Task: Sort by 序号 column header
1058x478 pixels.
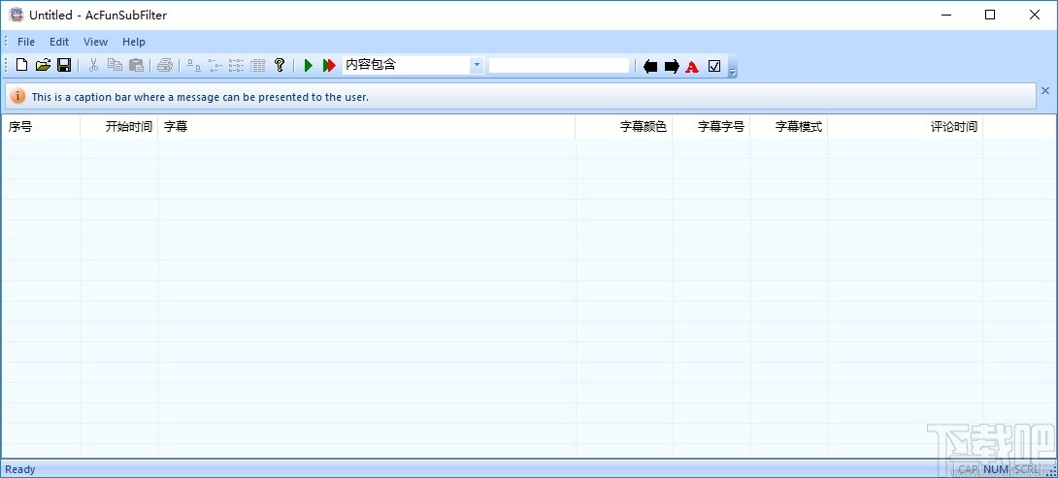Action: 41,127
